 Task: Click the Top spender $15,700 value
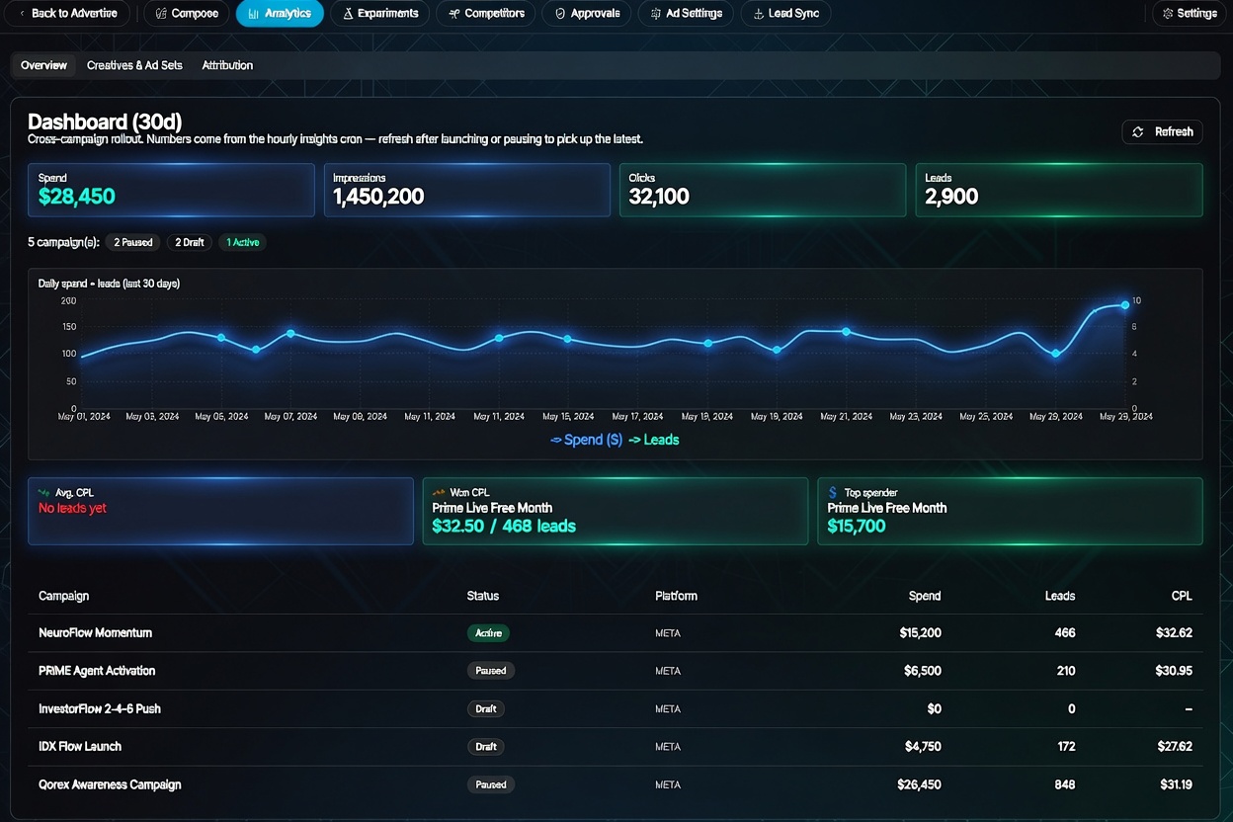(857, 527)
